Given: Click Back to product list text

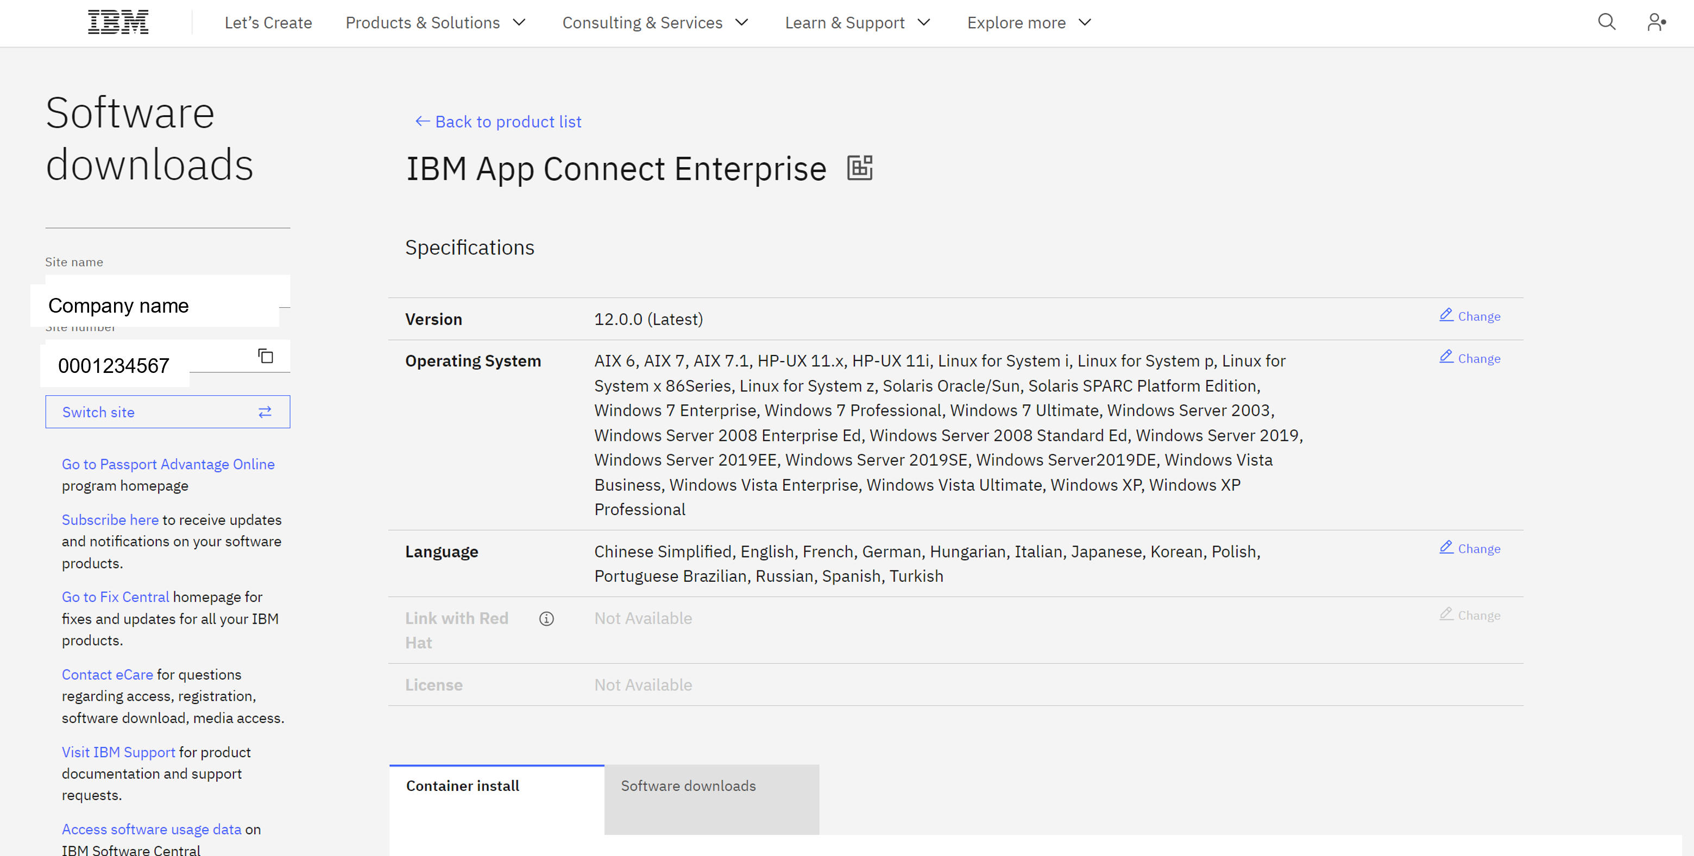Looking at the screenshot, I should click(508, 122).
